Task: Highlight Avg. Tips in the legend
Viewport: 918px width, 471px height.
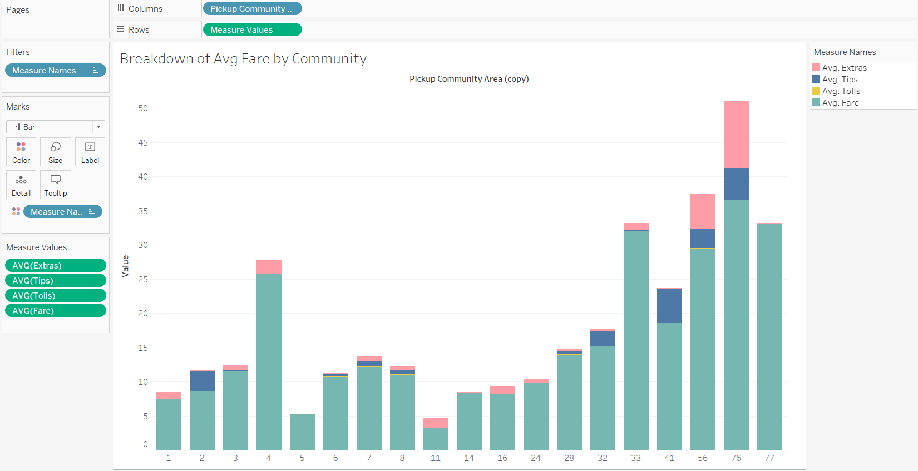Action: tap(840, 79)
